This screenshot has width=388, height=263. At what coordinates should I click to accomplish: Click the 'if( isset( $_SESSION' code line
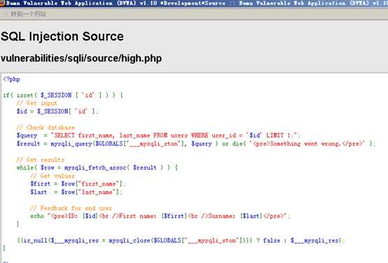click(x=63, y=95)
